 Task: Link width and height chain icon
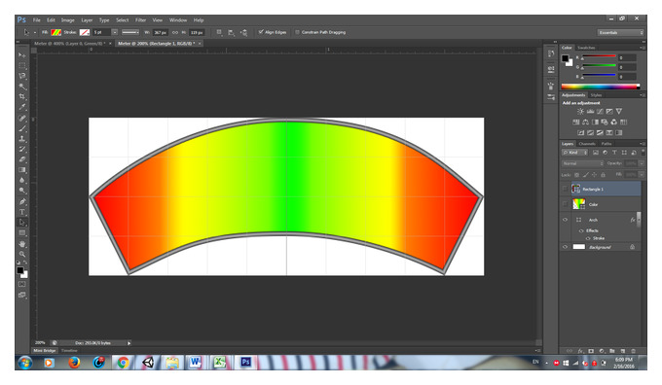tap(175, 32)
